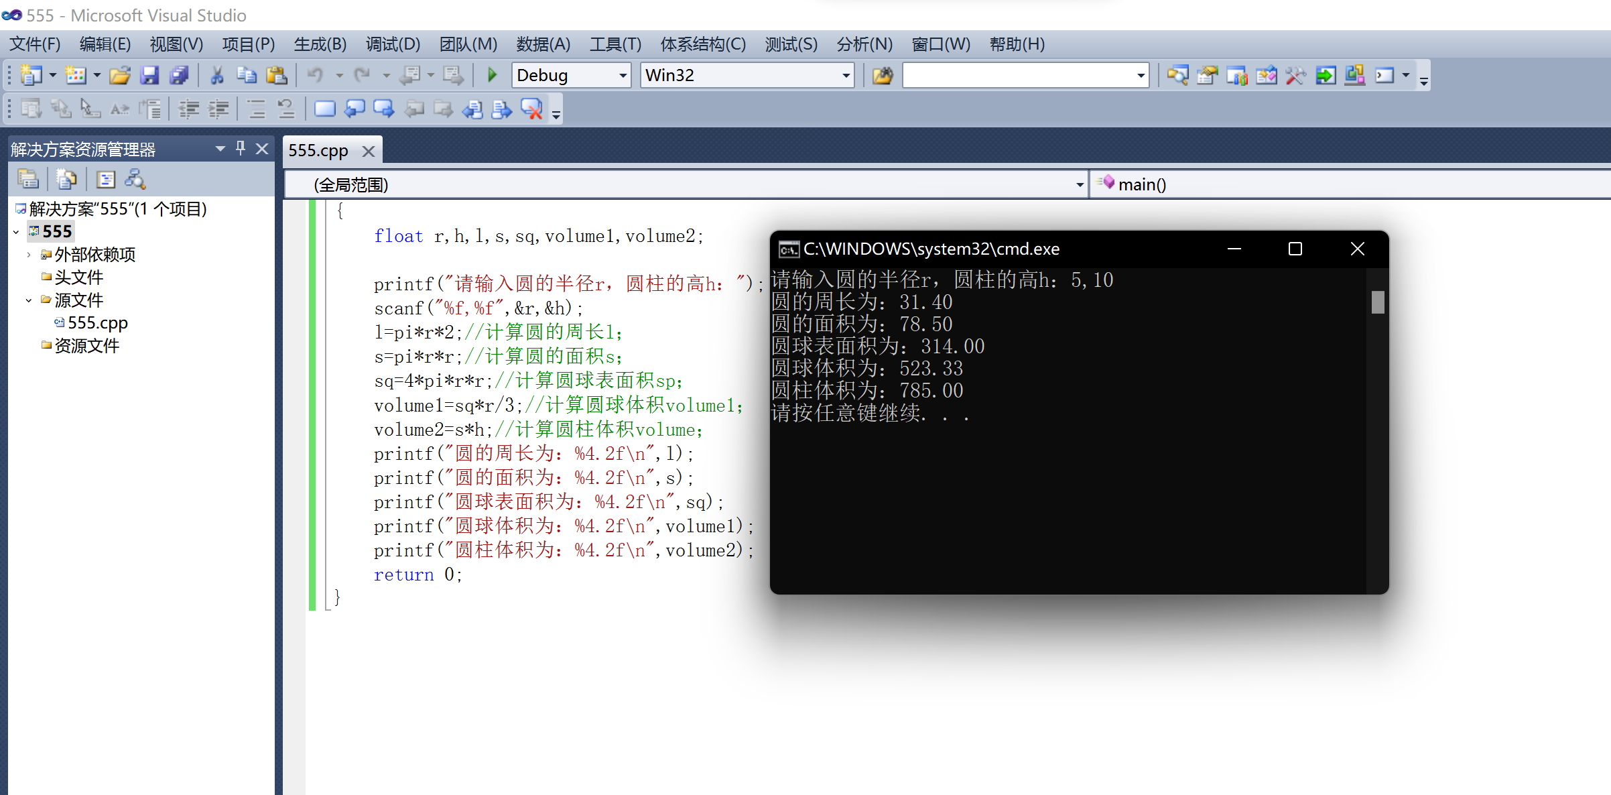Open the Win32 platform dropdown

click(846, 75)
